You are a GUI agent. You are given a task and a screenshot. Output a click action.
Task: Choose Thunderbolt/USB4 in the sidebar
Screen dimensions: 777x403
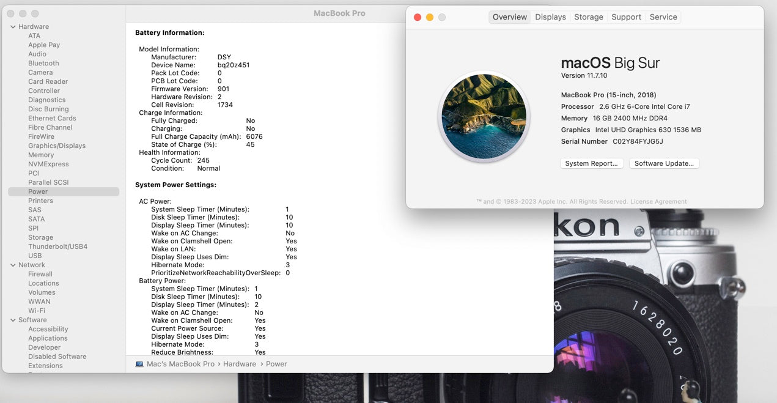(x=57, y=247)
